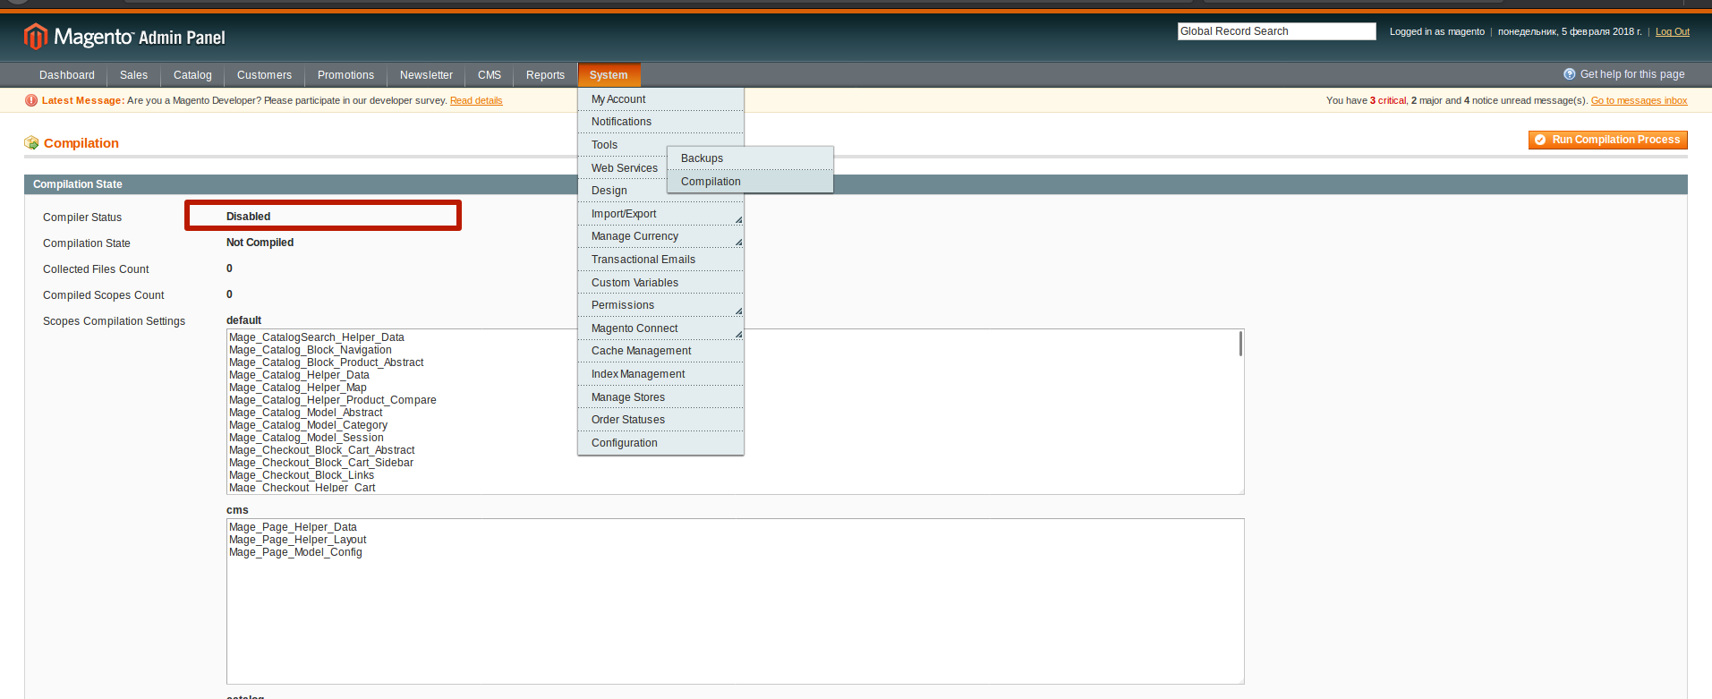Select Design menu entry
Image resolution: width=1712 pixels, height=699 pixels.
623,191
